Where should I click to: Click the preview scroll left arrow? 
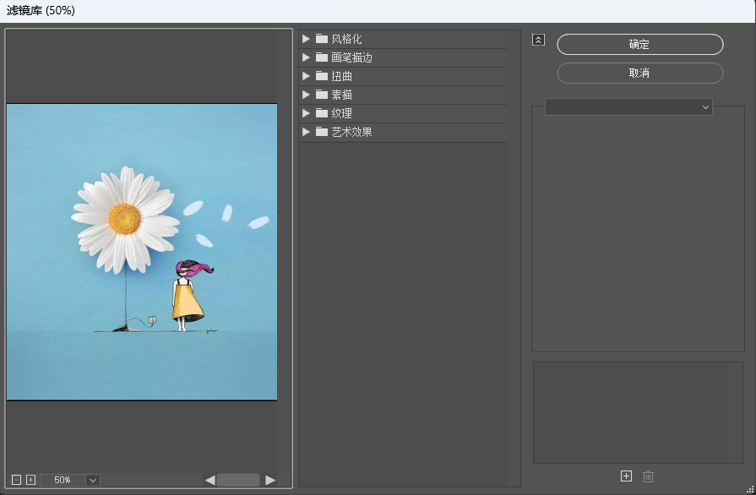(209, 480)
